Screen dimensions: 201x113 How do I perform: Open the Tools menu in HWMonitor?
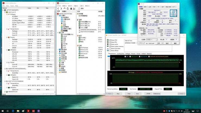(x=12, y=6)
